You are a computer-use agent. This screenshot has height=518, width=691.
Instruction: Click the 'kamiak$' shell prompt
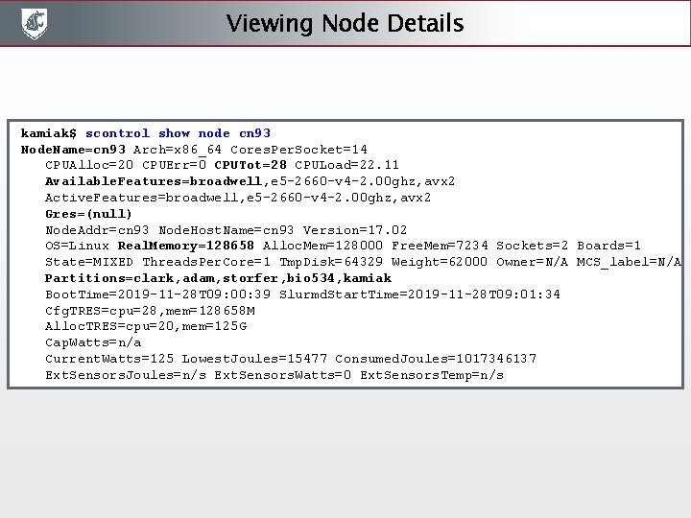[49, 133]
